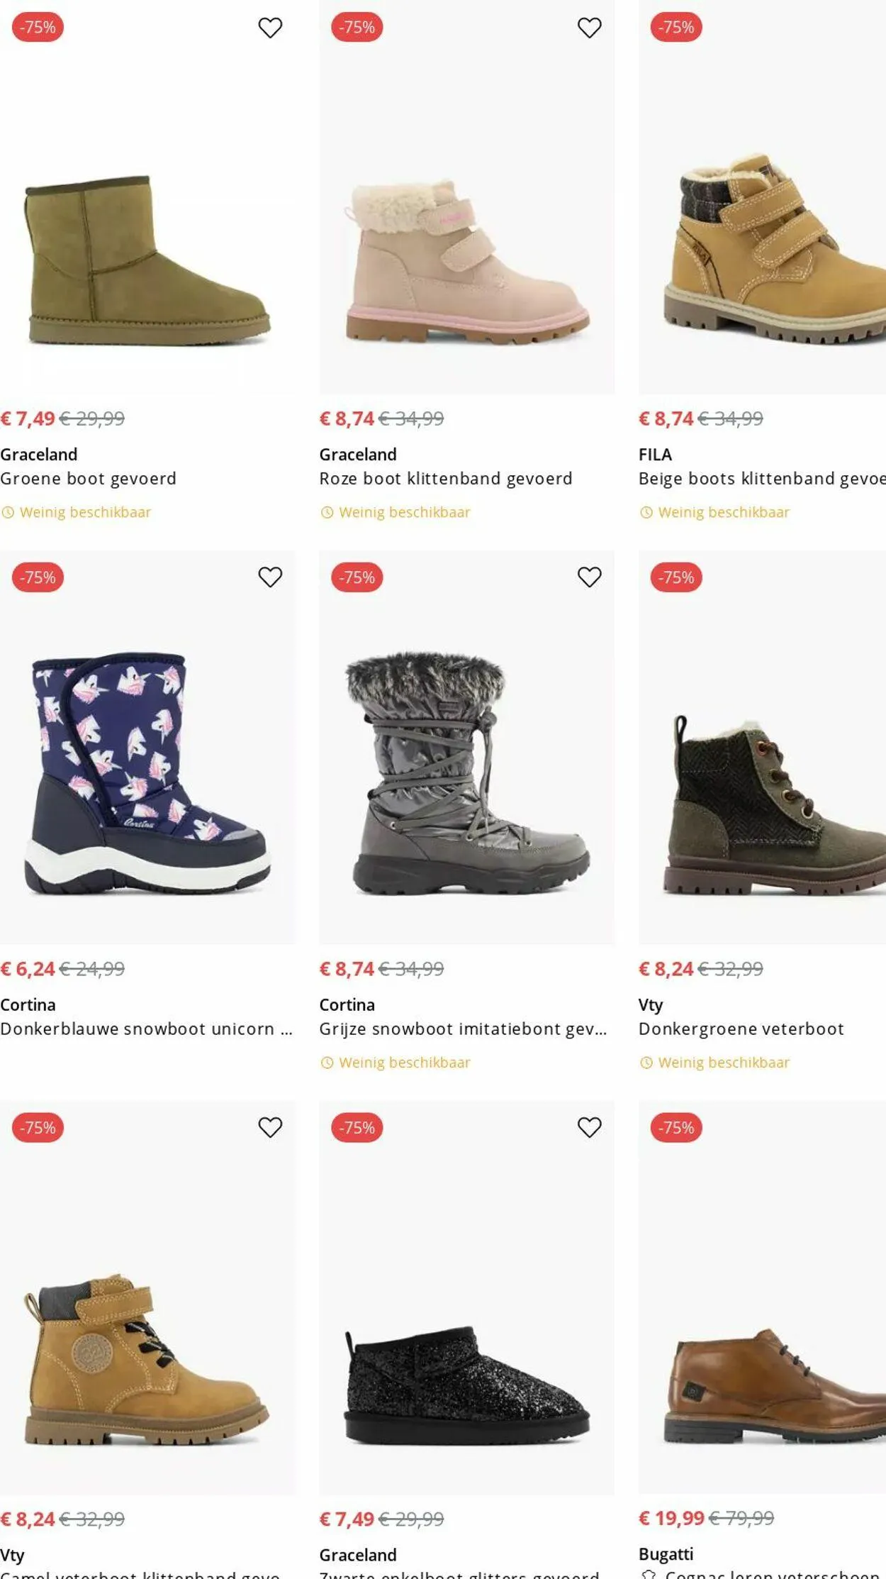Favorite the green Graceland lined boot
Screen dimensions: 886x1579
pos(270,28)
